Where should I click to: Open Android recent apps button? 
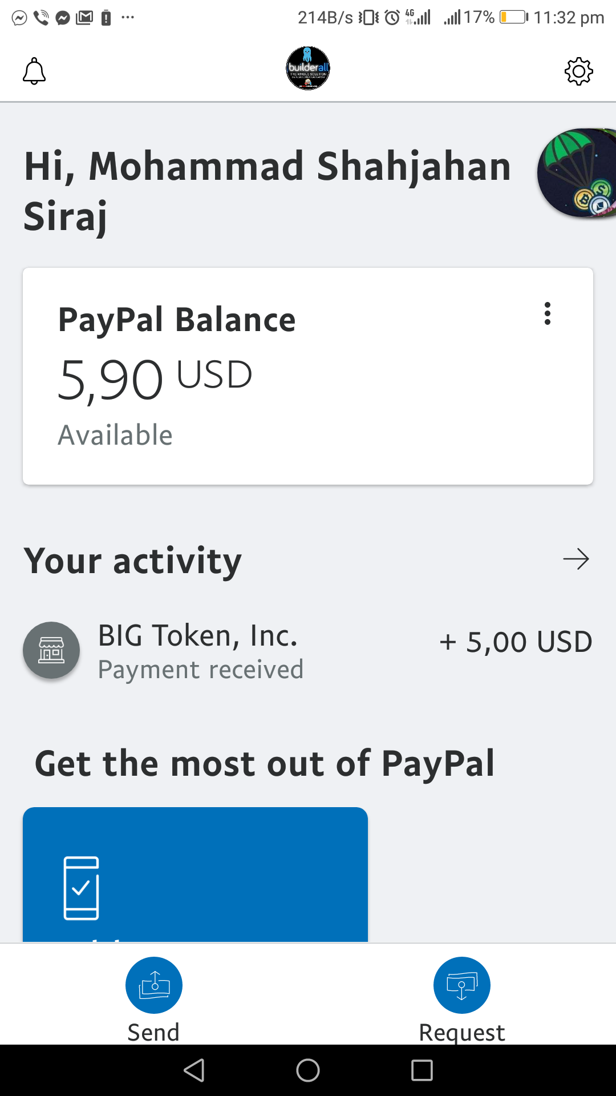coord(422,1070)
